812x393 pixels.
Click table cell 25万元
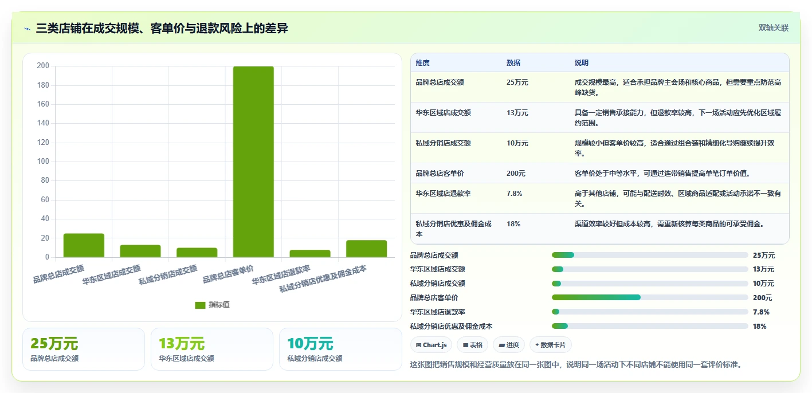517,82
